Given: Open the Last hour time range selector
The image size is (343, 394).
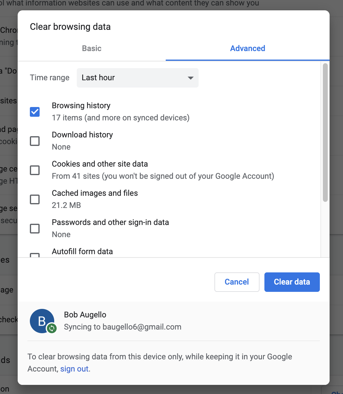Looking at the screenshot, I should 138,78.
